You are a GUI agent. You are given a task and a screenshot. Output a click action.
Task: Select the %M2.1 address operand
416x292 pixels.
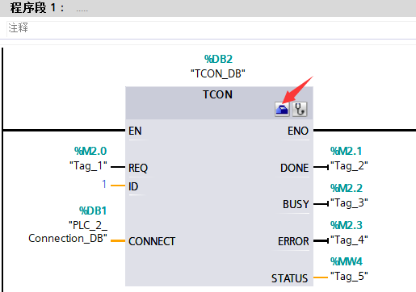point(346,151)
